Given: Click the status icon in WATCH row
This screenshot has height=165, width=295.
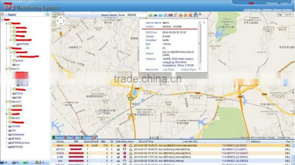Looking at the screenshot, I should pyautogui.click(x=124, y=149).
